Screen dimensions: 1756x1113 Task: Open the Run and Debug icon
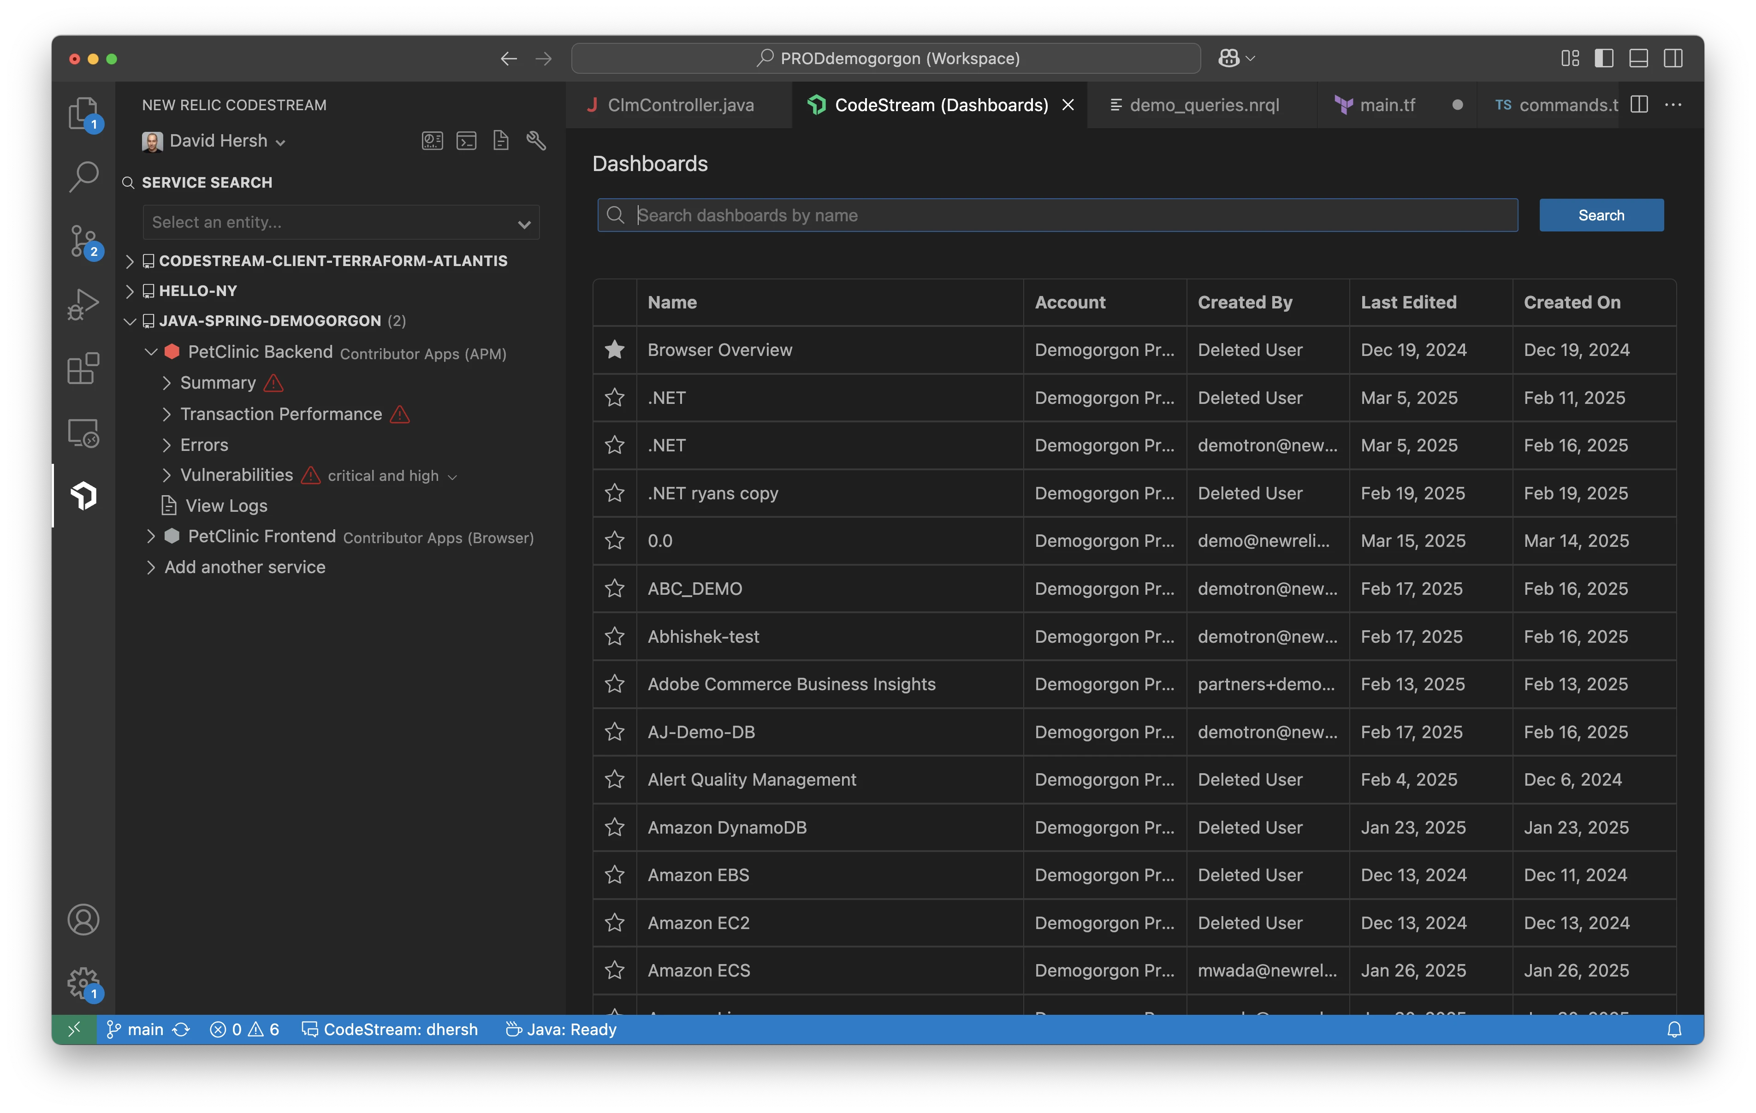coord(83,304)
